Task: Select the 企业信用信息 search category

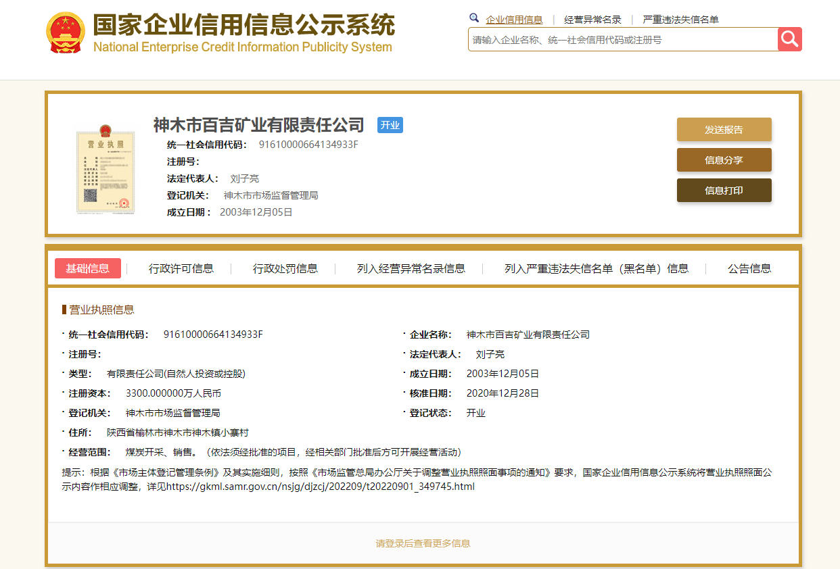Action: [514, 20]
